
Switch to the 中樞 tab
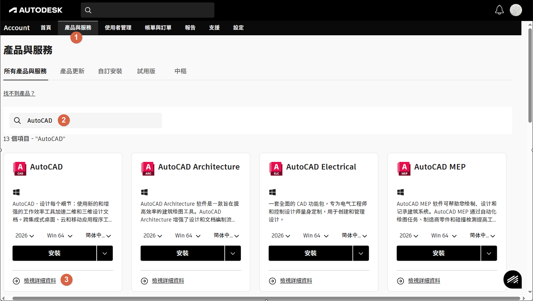[181, 71]
